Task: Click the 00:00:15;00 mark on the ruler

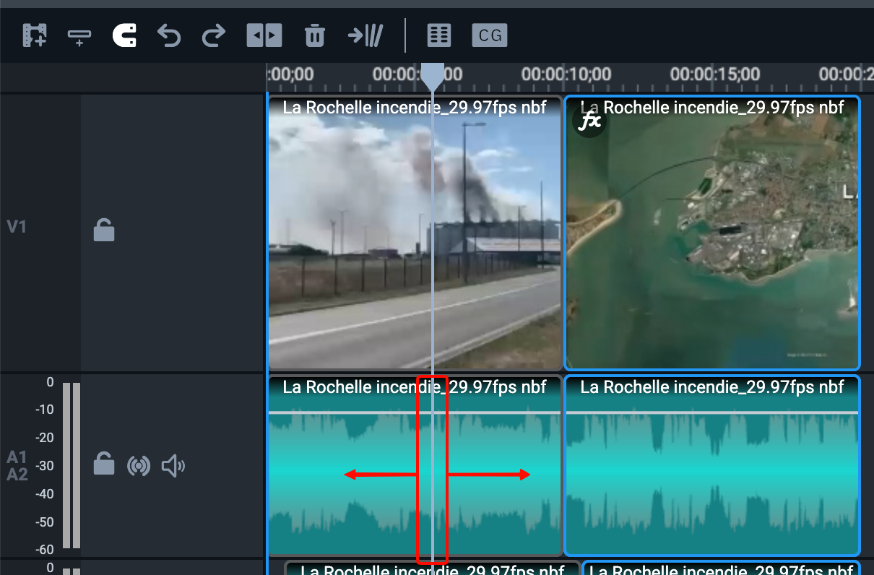Action: [x=715, y=74]
